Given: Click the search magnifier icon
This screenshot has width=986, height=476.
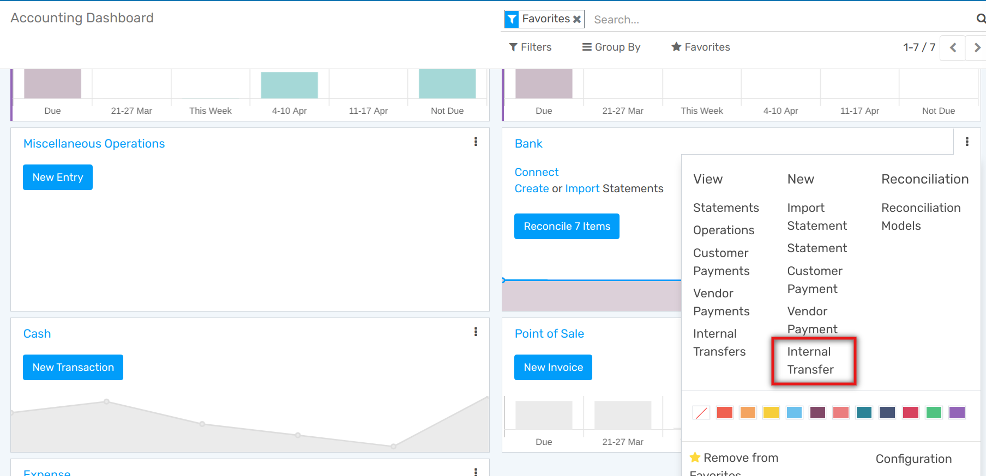Looking at the screenshot, I should pos(981,19).
